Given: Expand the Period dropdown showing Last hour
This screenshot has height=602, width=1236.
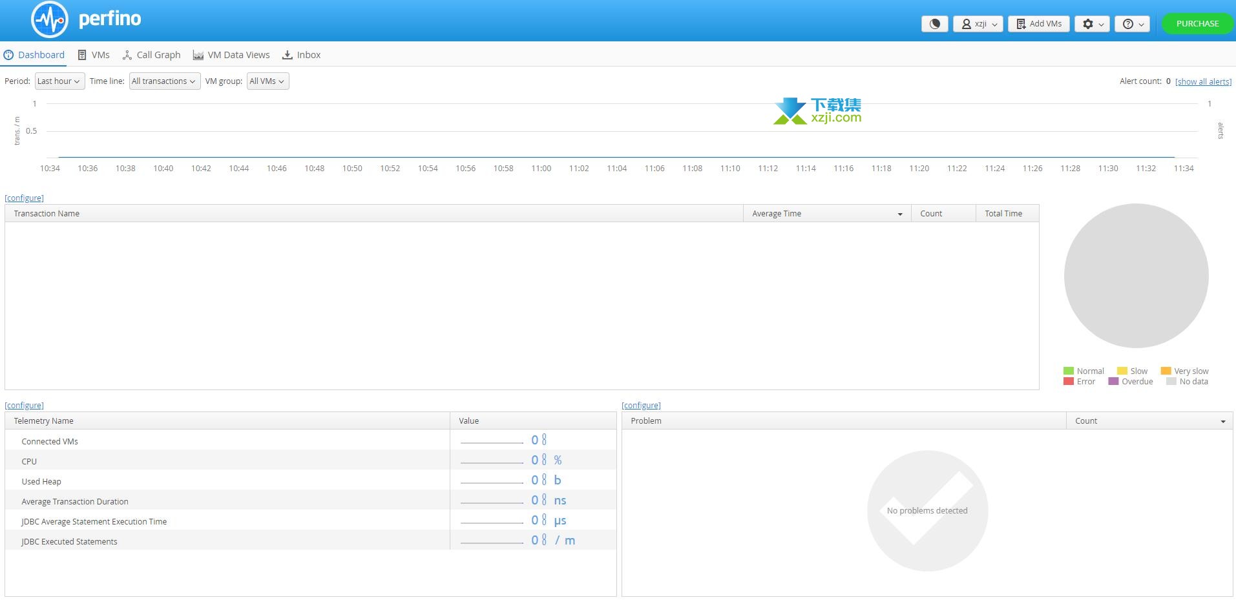Looking at the screenshot, I should pos(59,81).
